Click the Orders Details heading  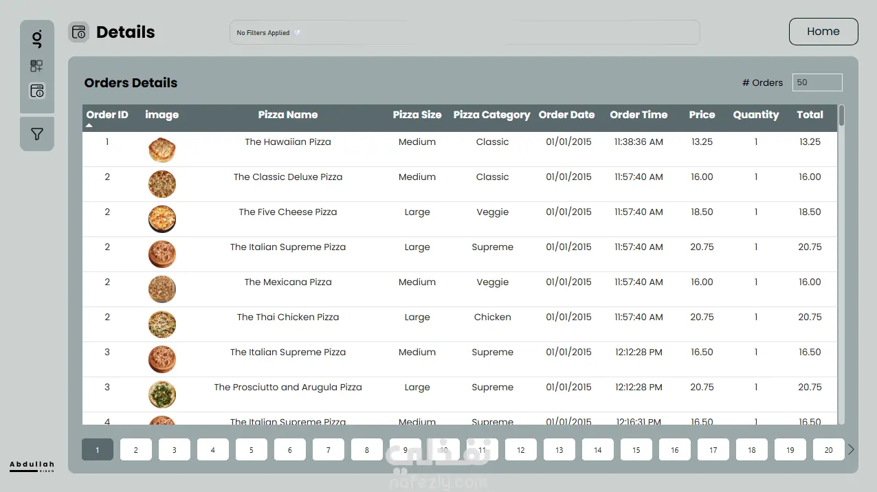coord(131,83)
